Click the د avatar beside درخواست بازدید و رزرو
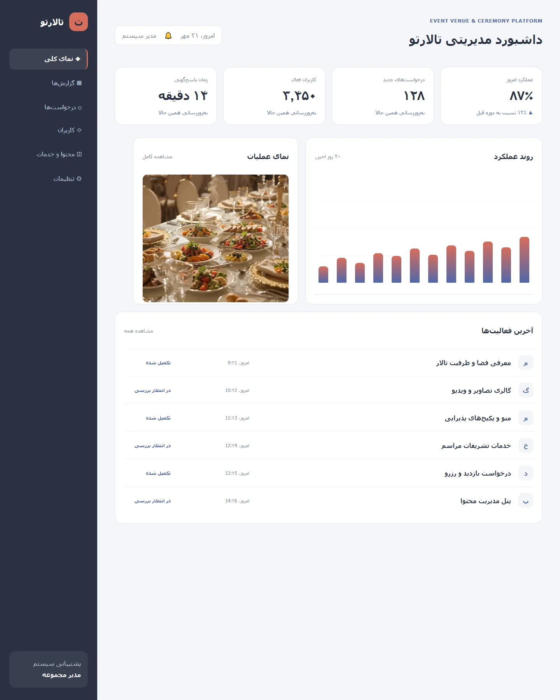The width and height of the screenshot is (560, 700). (526, 473)
